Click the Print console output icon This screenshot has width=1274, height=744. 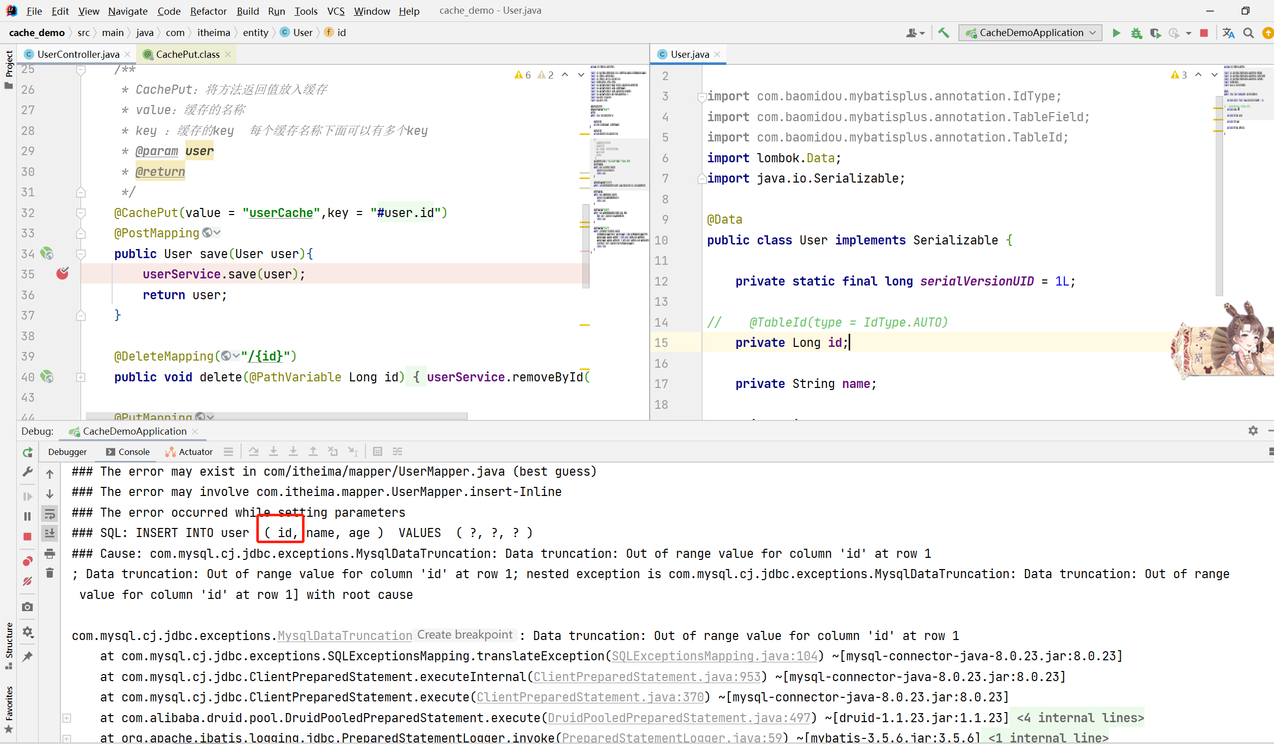coord(50,553)
